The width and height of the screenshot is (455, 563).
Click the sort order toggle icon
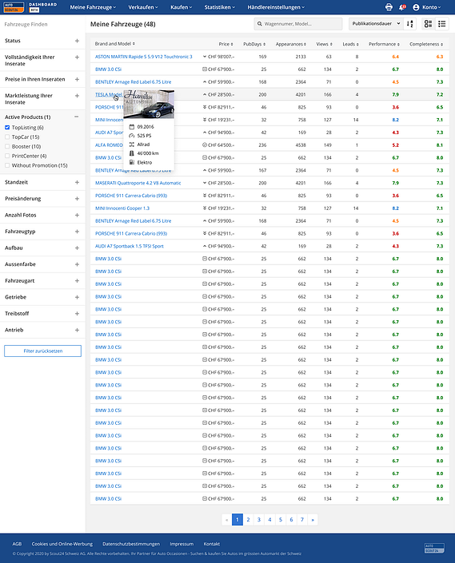coord(409,24)
